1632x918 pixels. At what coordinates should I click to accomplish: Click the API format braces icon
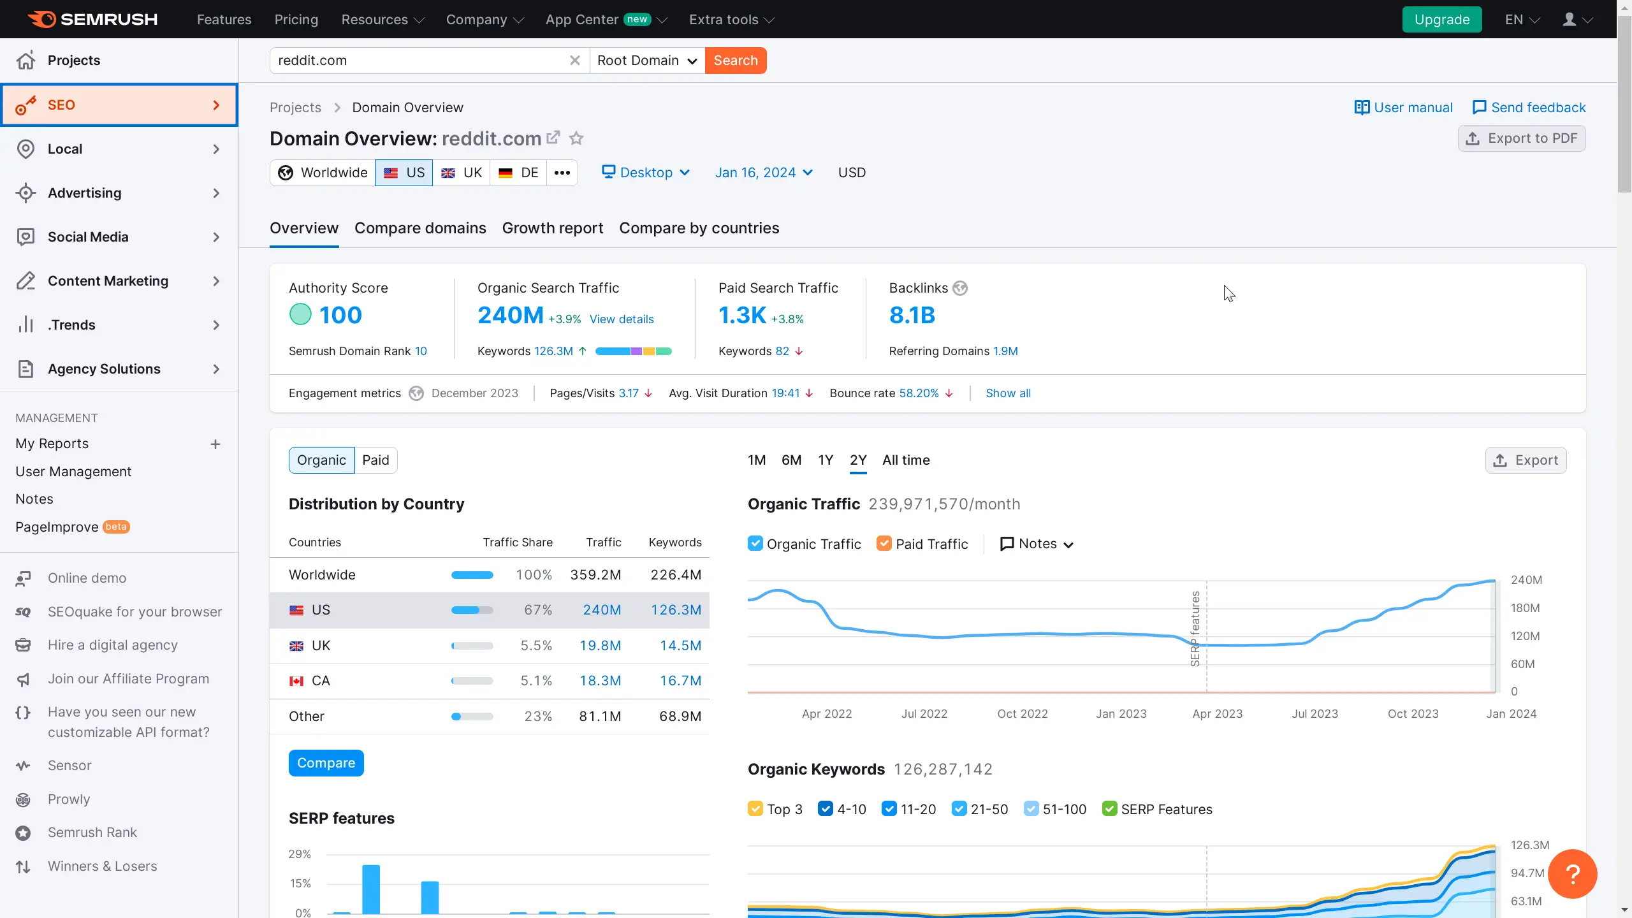[x=23, y=712]
